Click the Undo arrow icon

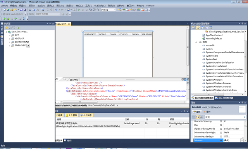click(x=56, y=10)
